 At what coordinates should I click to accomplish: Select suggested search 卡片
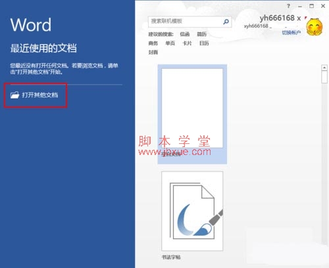(x=187, y=43)
